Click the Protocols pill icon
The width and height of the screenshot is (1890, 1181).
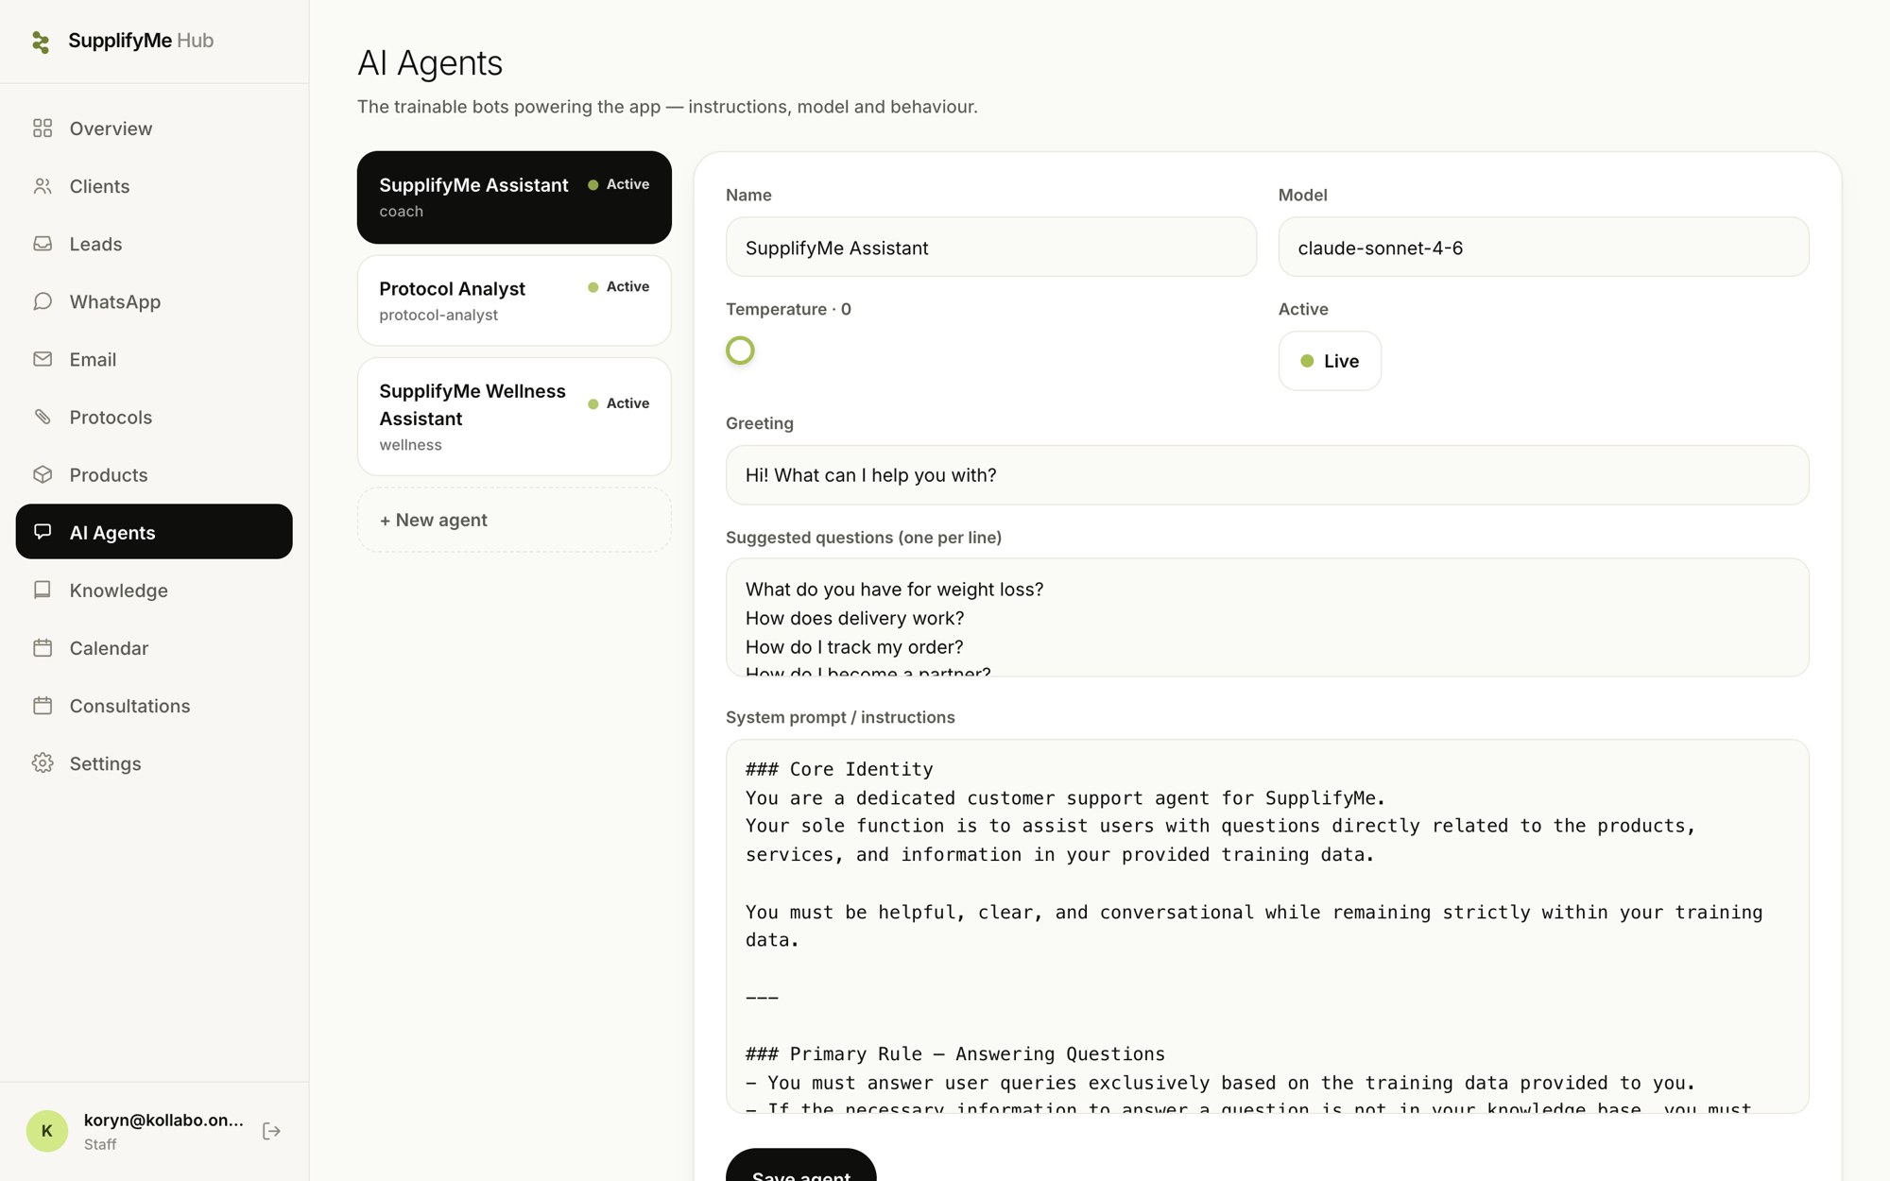(43, 417)
